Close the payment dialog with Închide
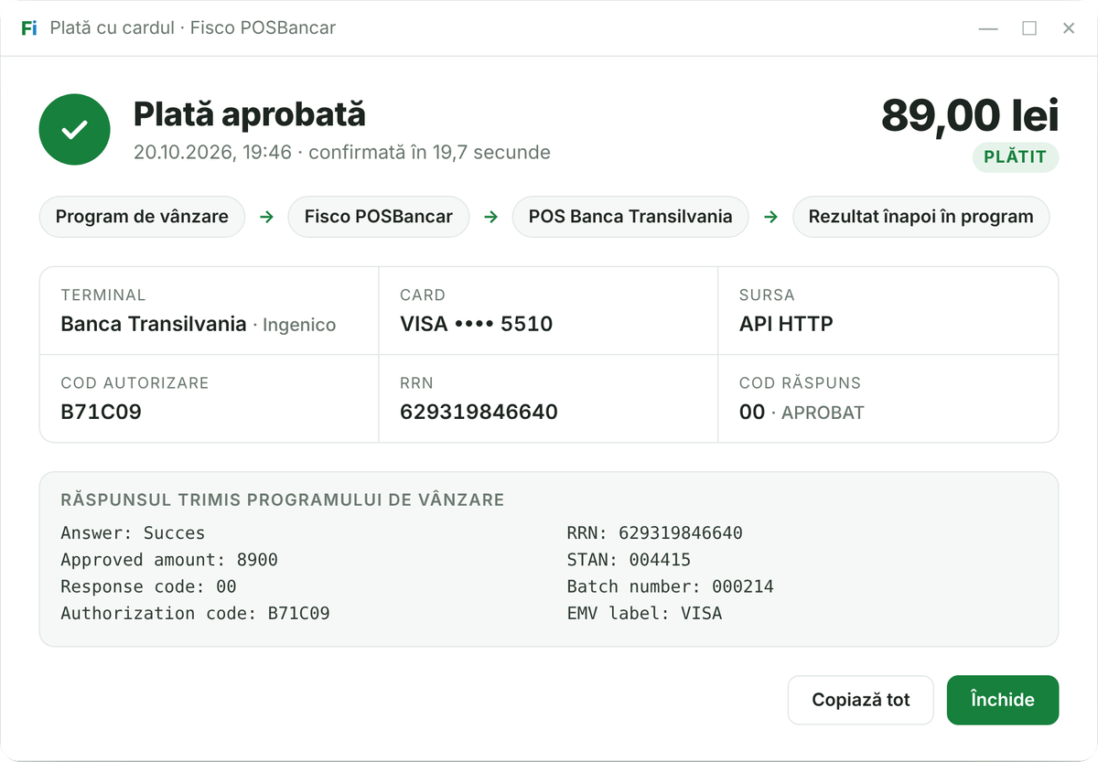 (1002, 700)
